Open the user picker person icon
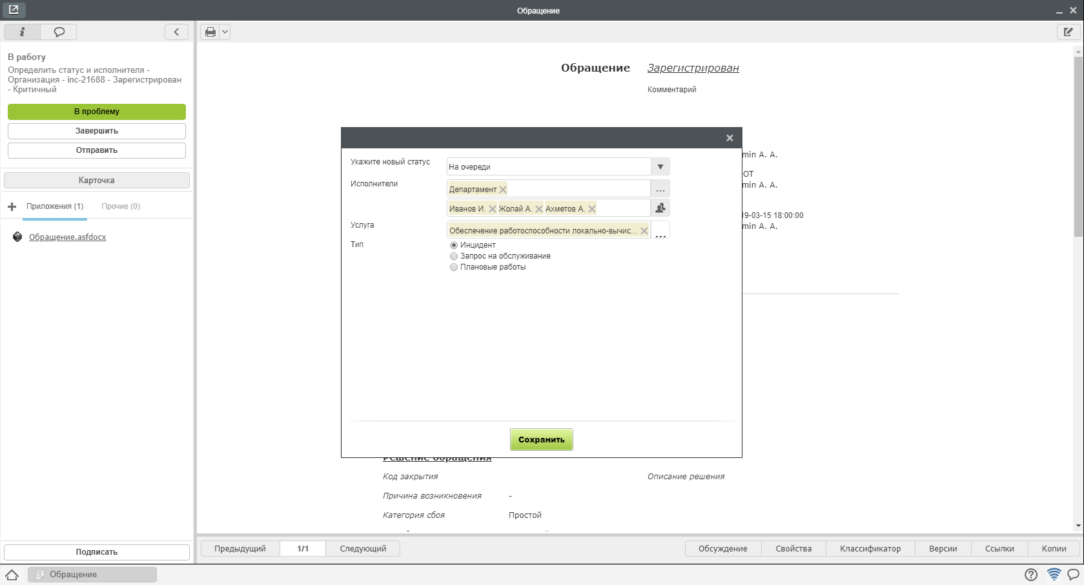Viewport: 1084px width, 585px height. tap(660, 208)
